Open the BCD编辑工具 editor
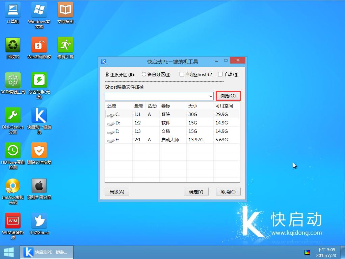 [12, 80]
